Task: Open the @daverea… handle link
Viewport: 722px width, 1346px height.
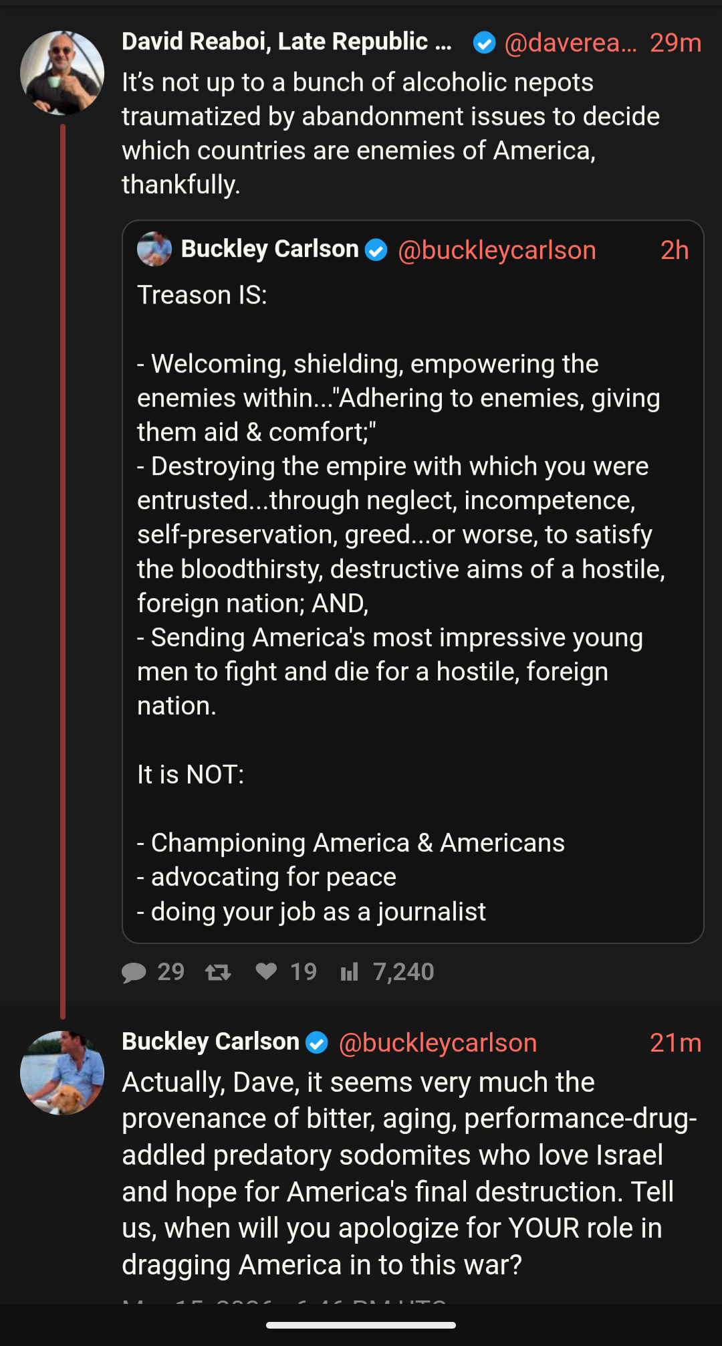Action: pos(570,43)
